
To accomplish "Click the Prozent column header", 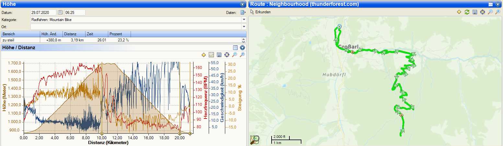I will pyautogui.click(x=119, y=34).
